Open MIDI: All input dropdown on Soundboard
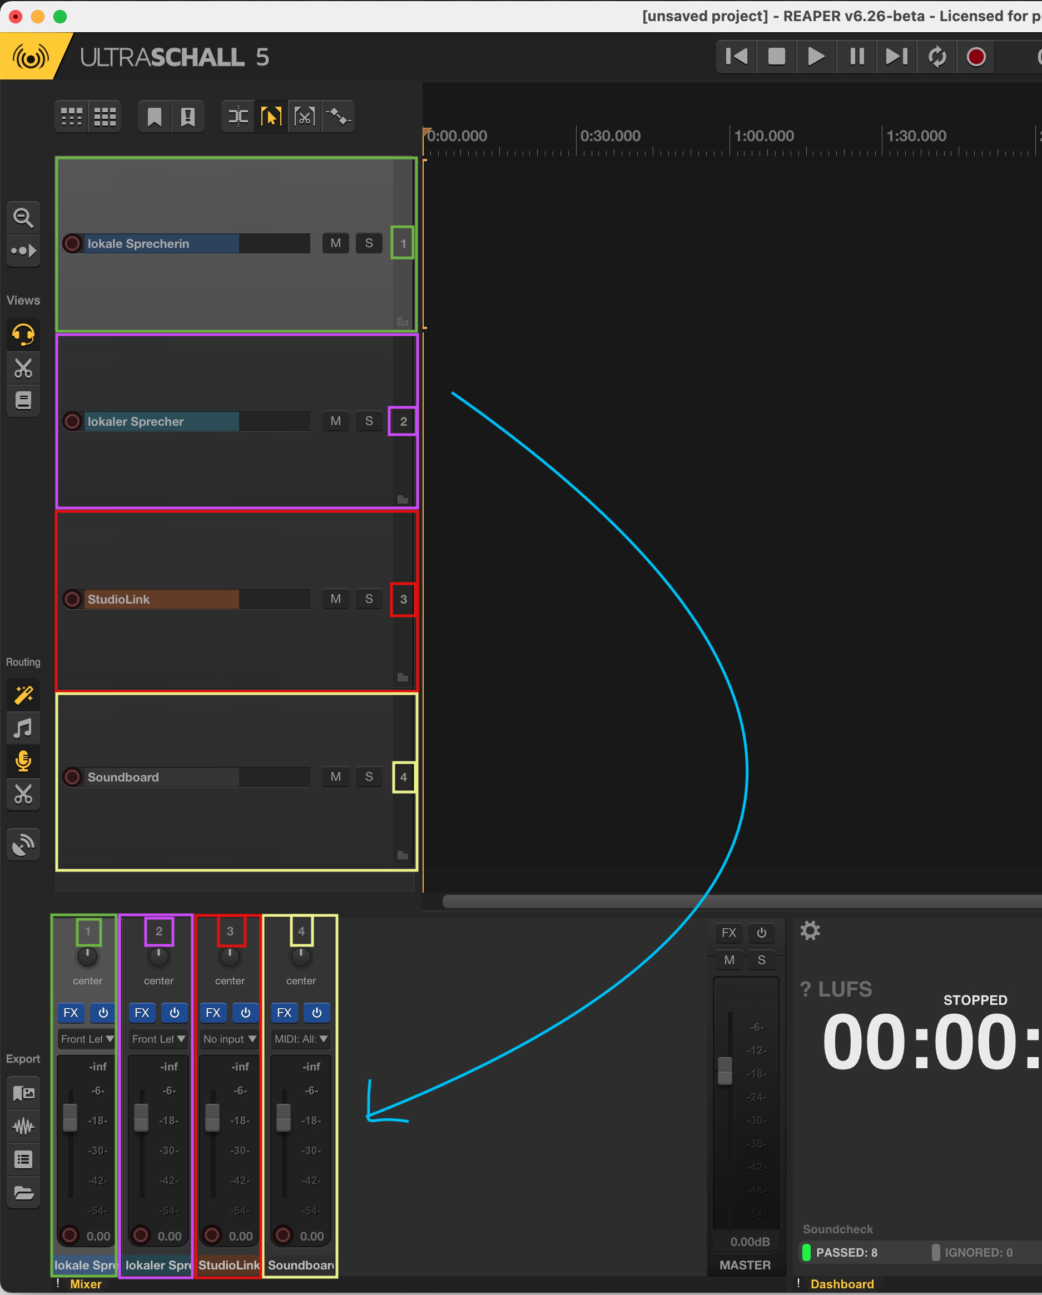 click(300, 1039)
